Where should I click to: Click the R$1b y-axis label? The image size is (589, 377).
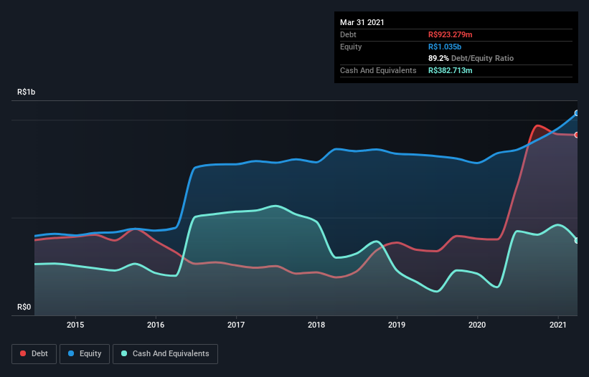click(27, 92)
